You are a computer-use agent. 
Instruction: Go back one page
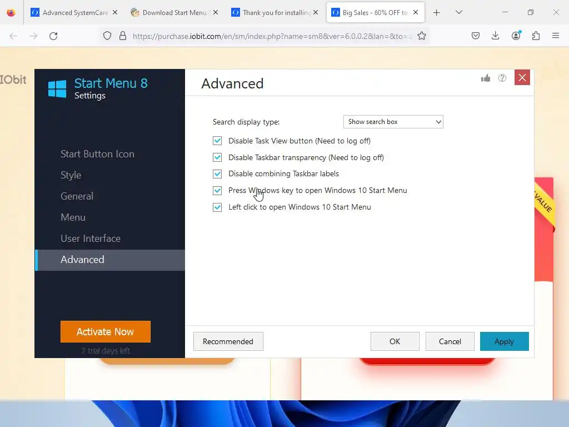point(13,36)
